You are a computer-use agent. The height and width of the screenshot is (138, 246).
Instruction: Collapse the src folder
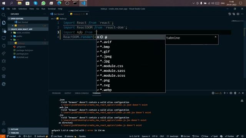[x=11, y=40]
